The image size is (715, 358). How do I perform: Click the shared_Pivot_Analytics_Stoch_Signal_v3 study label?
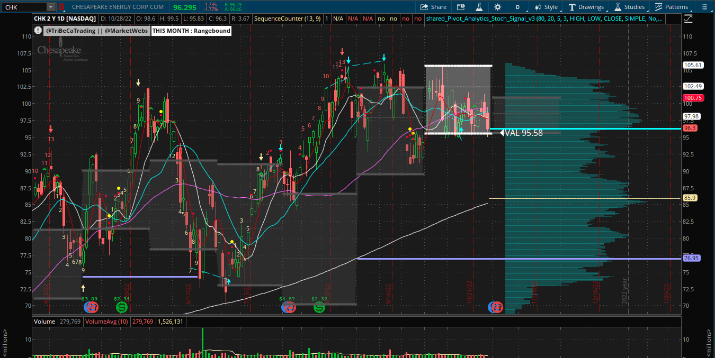[543, 19]
